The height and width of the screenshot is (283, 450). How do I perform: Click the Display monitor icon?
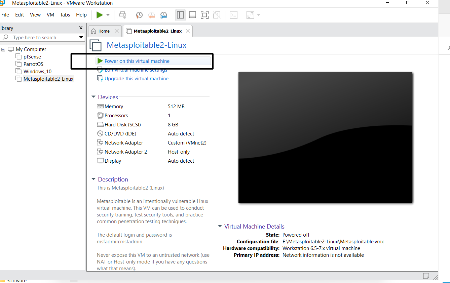(100, 161)
